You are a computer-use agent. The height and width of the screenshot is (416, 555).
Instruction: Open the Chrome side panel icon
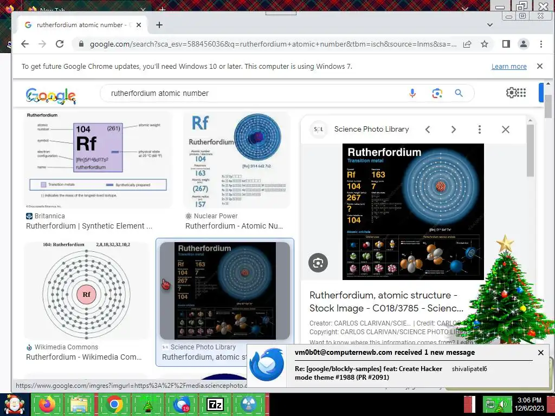(506, 44)
